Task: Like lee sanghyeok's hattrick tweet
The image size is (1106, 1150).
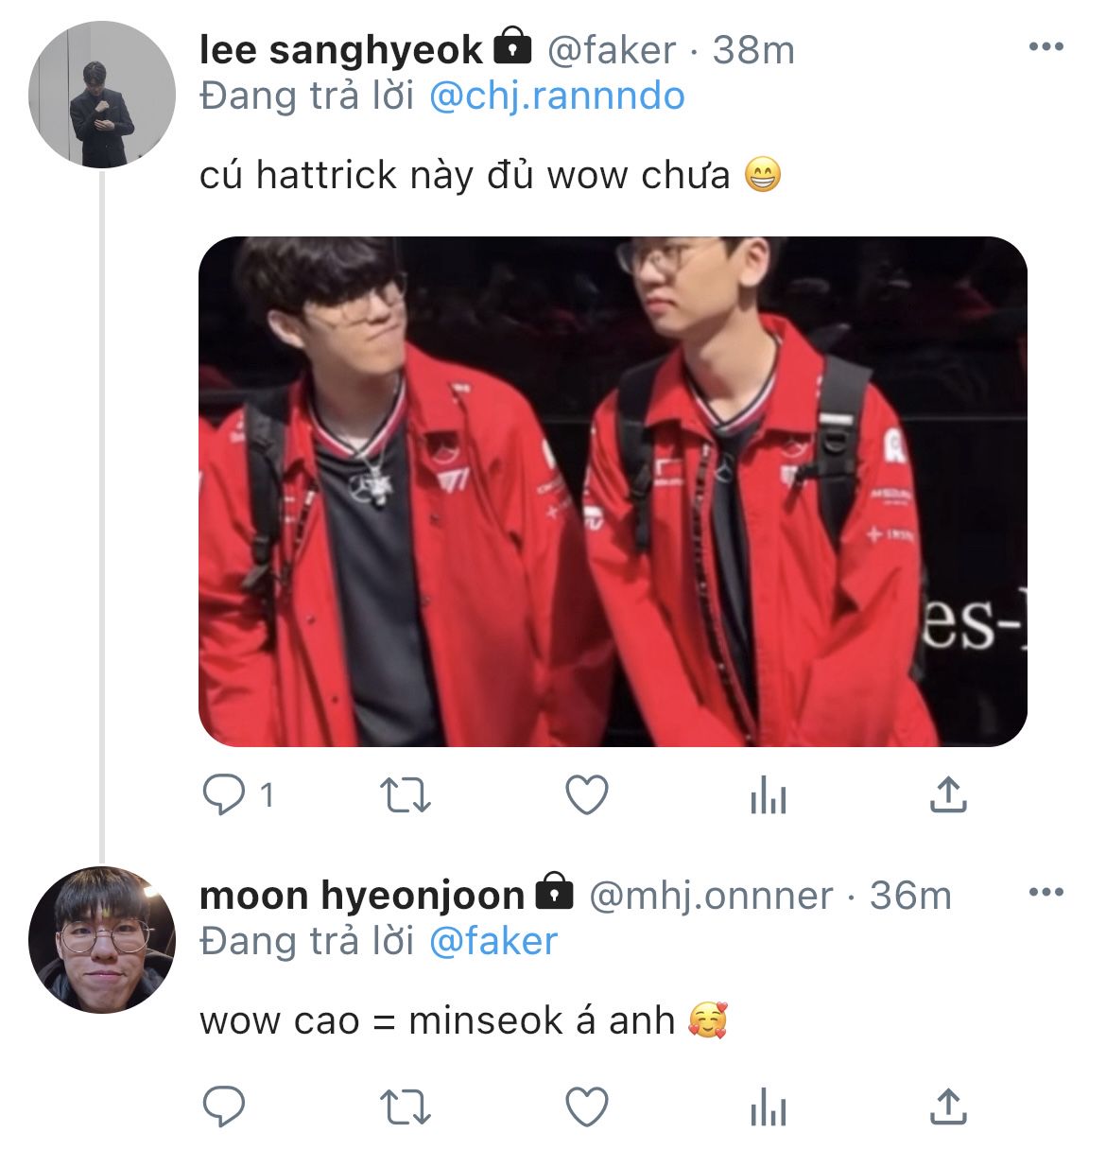Action: pos(586,795)
